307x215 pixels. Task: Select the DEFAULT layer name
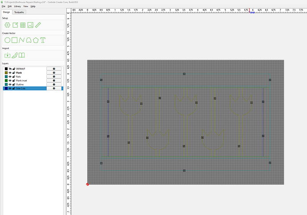click(20, 69)
